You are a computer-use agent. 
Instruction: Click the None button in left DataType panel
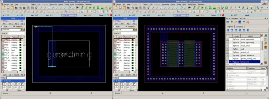click(19, 90)
